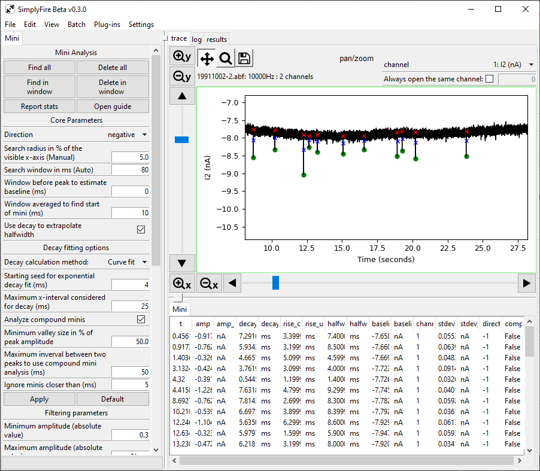This screenshot has width=540, height=471.
Task: Select the pan tool with four arrows
Action: 207,58
